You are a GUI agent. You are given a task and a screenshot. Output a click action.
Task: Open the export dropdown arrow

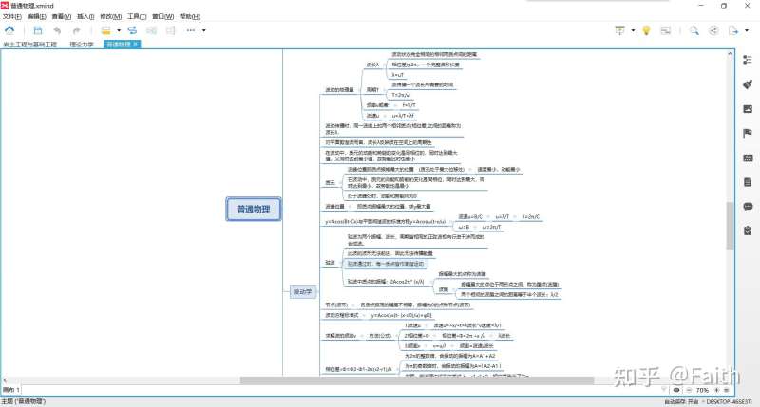point(749,30)
